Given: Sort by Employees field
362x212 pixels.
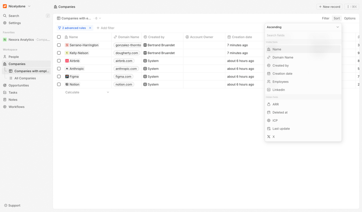Looking at the screenshot, I should coord(303,82).
